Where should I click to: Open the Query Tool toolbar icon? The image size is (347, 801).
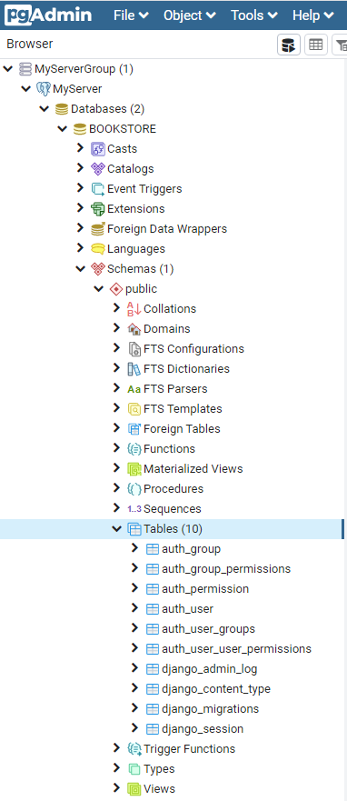point(289,45)
